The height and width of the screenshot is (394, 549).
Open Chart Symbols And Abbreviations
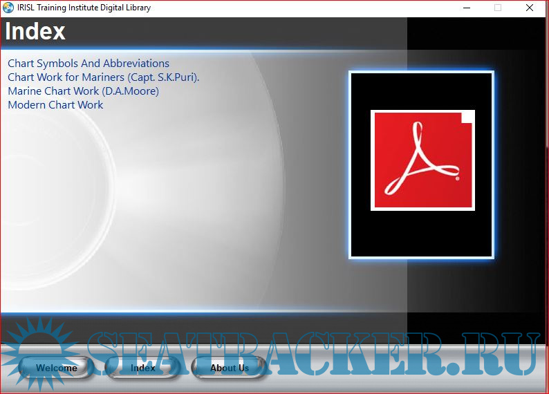(x=89, y=64)
